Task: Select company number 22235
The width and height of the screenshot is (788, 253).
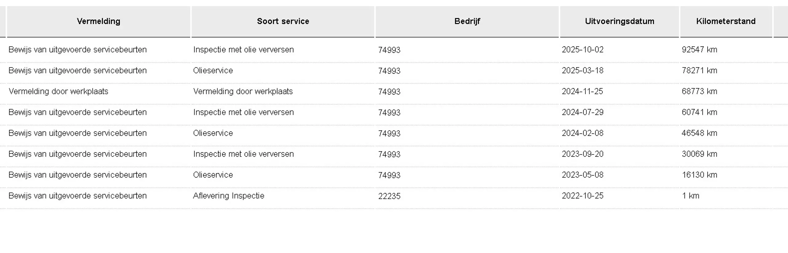Action: pos(389,196)
